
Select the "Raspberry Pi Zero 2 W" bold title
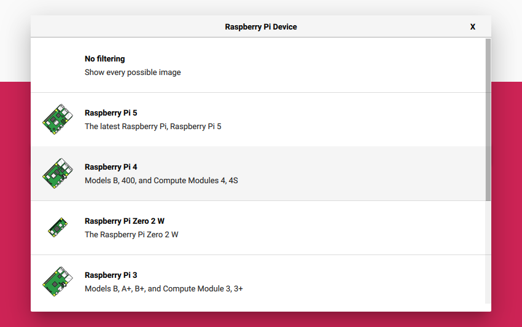click(125, 221)
